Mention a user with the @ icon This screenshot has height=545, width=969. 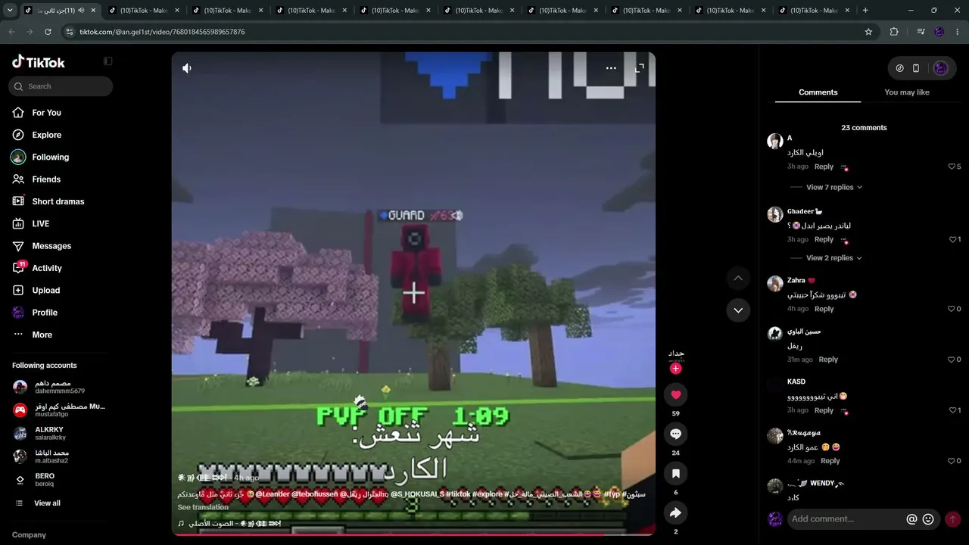coord(911,519)
